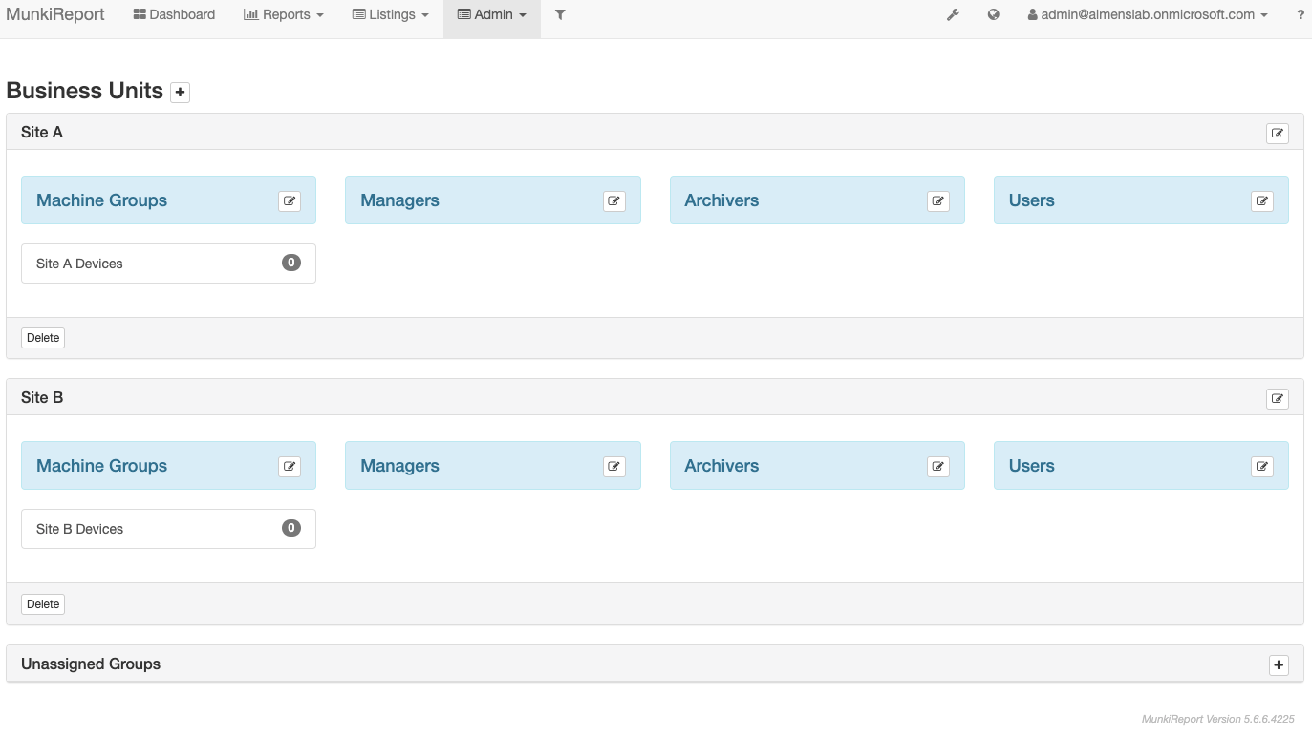1312x738 pixels.
Task: Edit Archivers for Site B
Action: (937, 466)
